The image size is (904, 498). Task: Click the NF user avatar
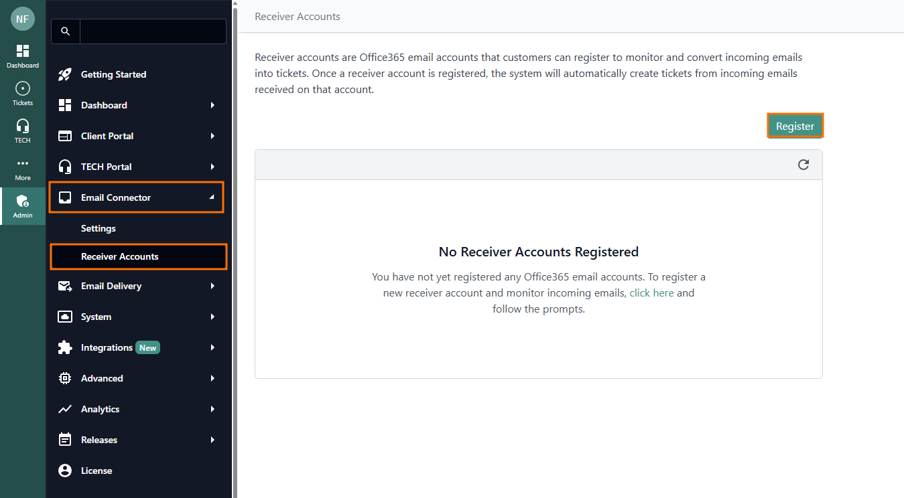23,19
